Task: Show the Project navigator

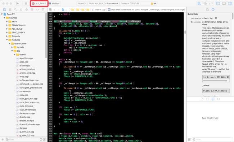Action: [x=5, y=10]
